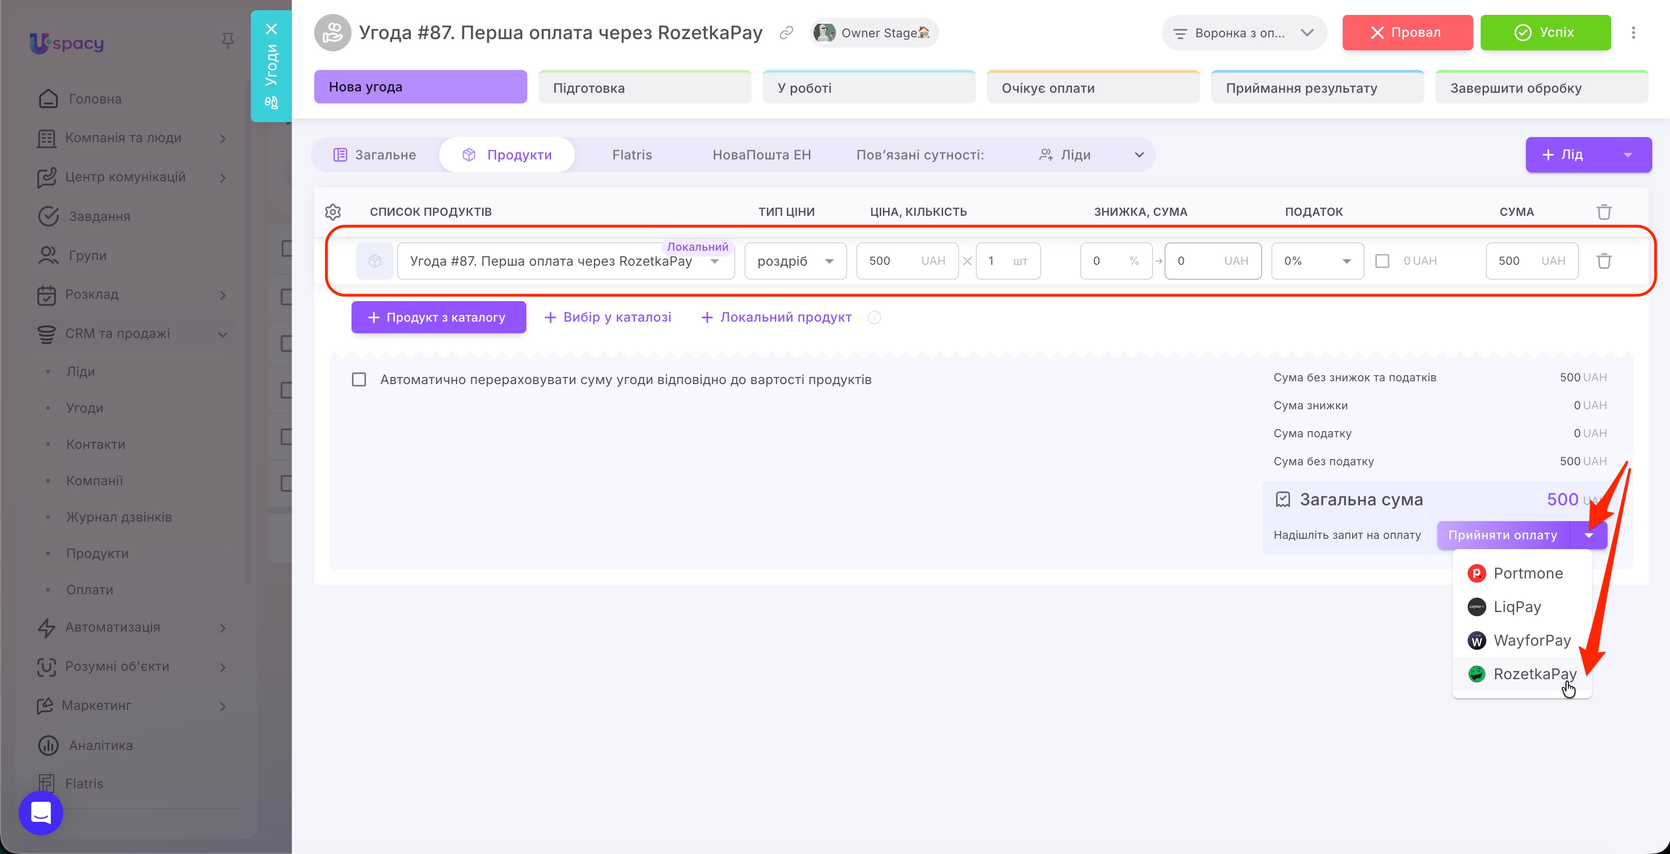Copy deal link via chain icon
The width and height of the screenshot is (1670, 854).
point(787,33)
